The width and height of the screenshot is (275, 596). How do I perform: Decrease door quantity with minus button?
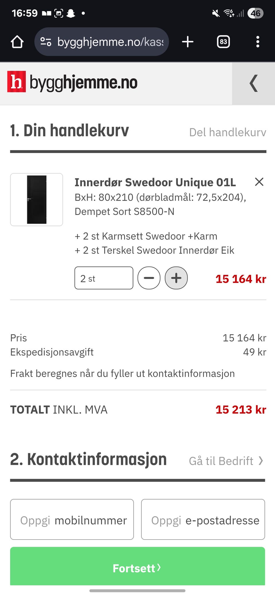coord(149,278)
